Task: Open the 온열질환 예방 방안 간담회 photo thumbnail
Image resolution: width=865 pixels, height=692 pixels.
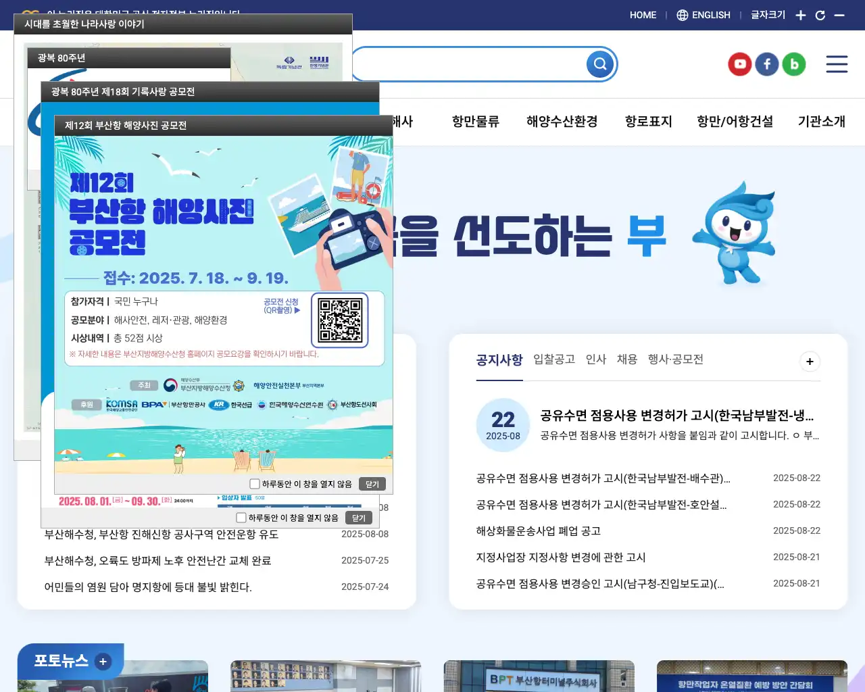Action: [x=752, y=676]
